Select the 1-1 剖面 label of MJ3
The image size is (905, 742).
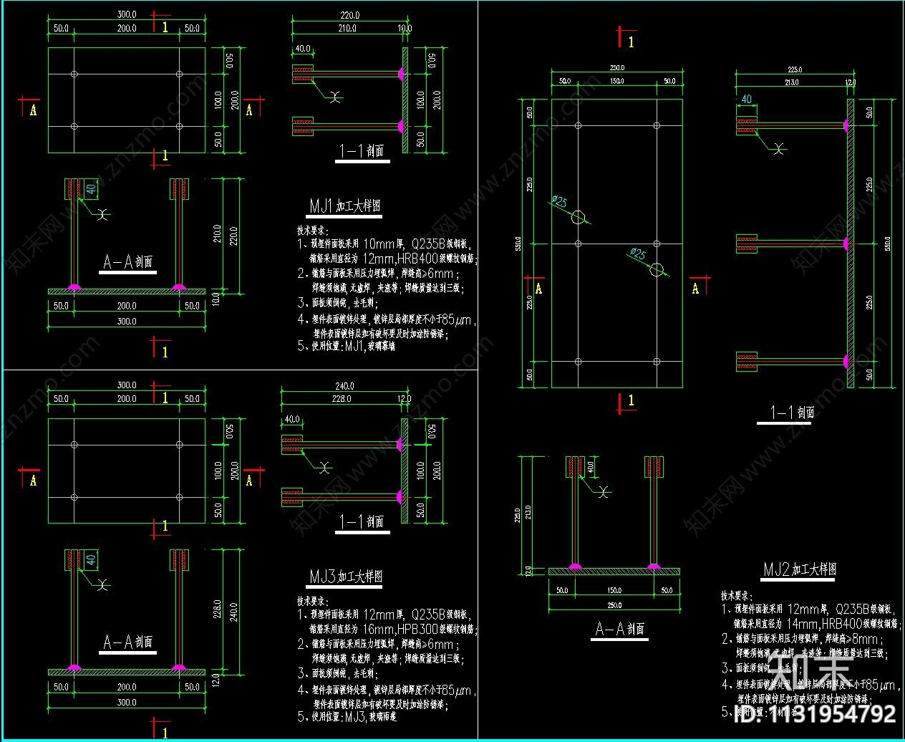pyautogui.click(x=362, y=521)
